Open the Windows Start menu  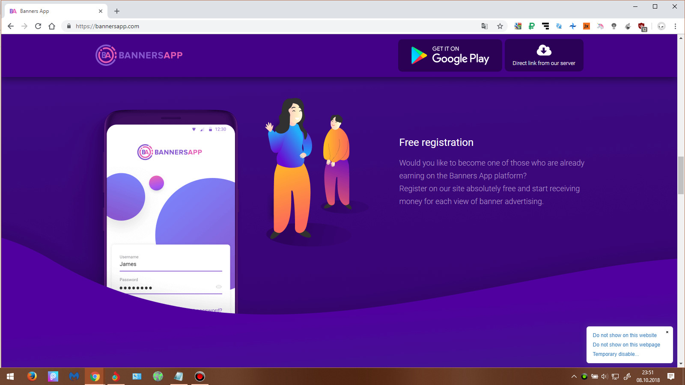10,376
